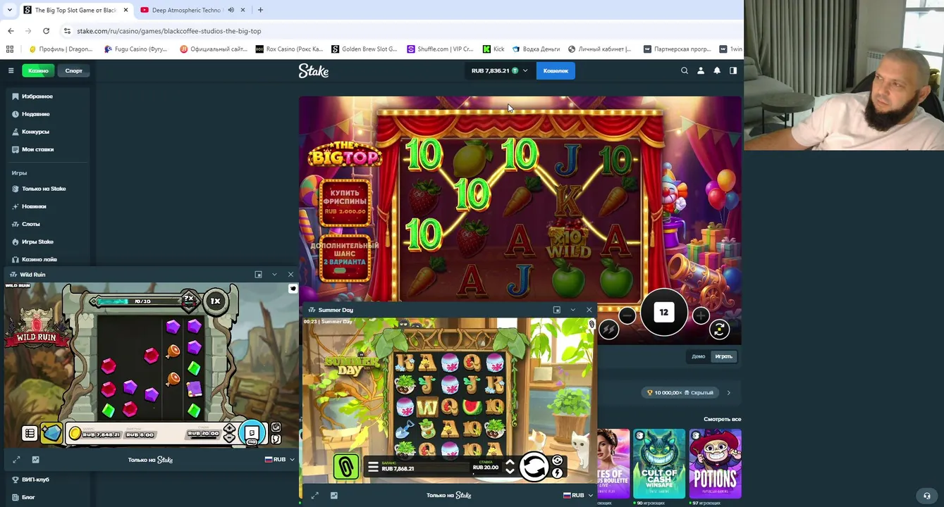944x507 pixels.
Task: Open Wild Ruin fullscreen expand icon
Action: pos(17,460)
